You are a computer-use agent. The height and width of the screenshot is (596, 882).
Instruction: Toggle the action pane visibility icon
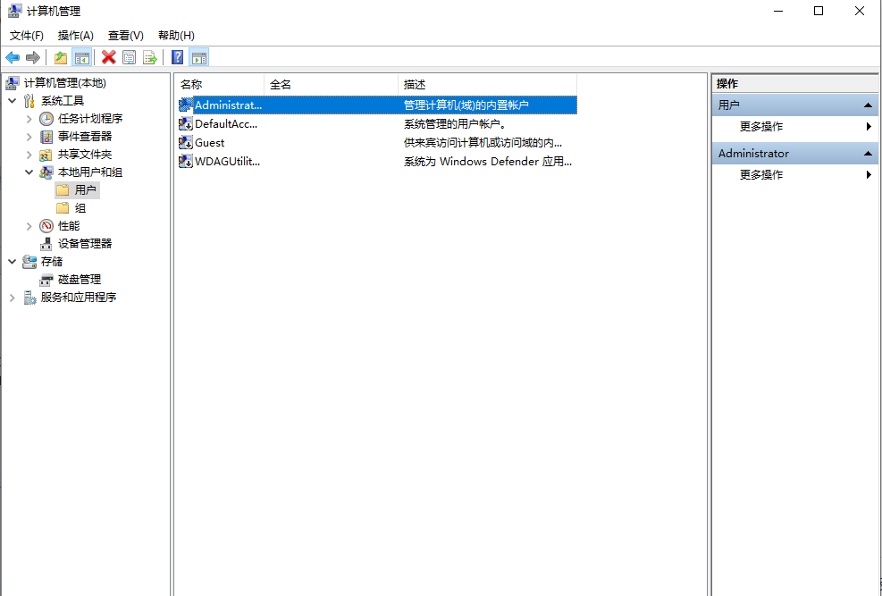tap(198, 57)
